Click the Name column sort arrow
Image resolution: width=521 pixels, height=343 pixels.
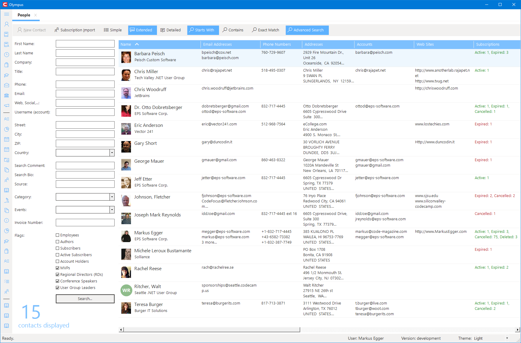[137, 44]
